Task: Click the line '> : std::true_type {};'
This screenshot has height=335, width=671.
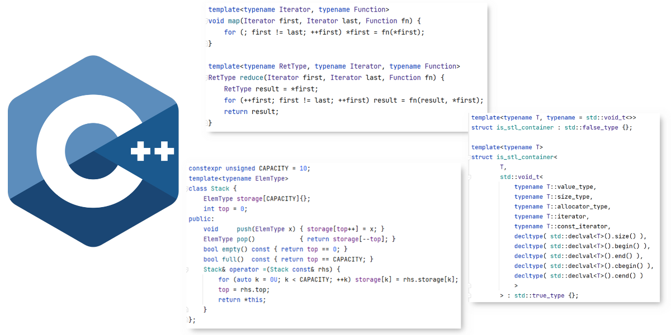Action: [539, 295]
